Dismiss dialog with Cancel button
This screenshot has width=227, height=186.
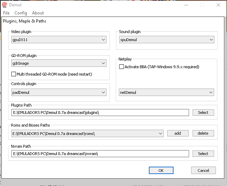point(203,171)
